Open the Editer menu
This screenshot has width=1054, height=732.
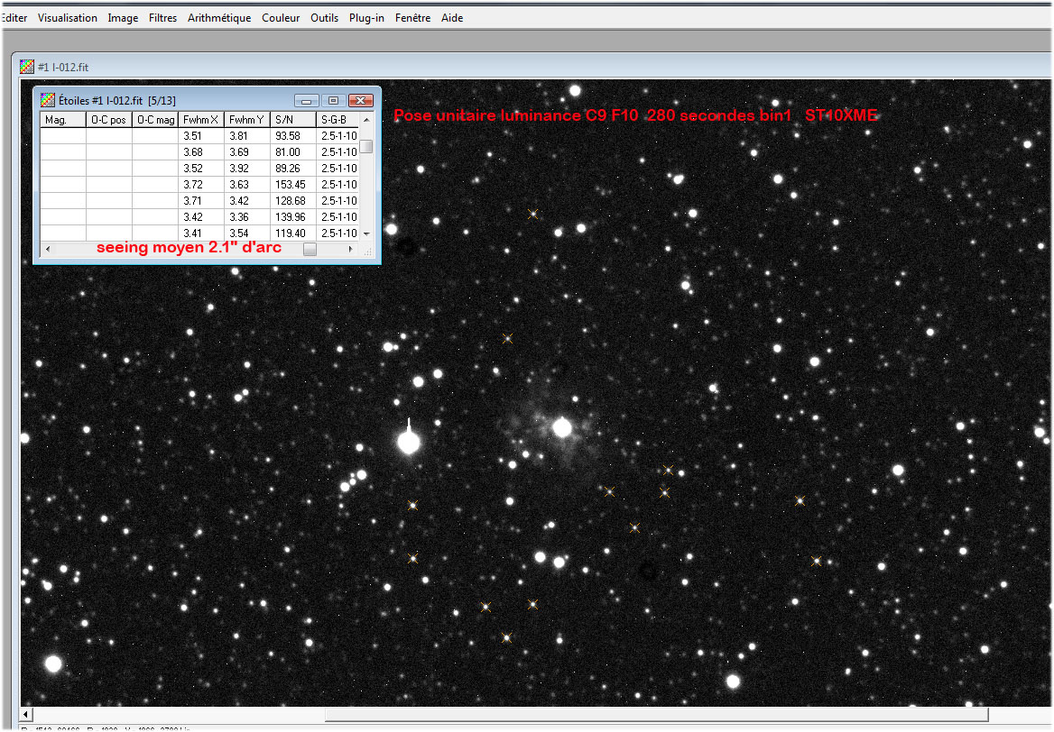(14, 18)
